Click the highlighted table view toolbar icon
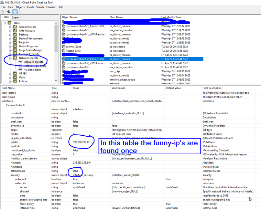The width and height of the screenshot is (261, 209). pos(15,12)
